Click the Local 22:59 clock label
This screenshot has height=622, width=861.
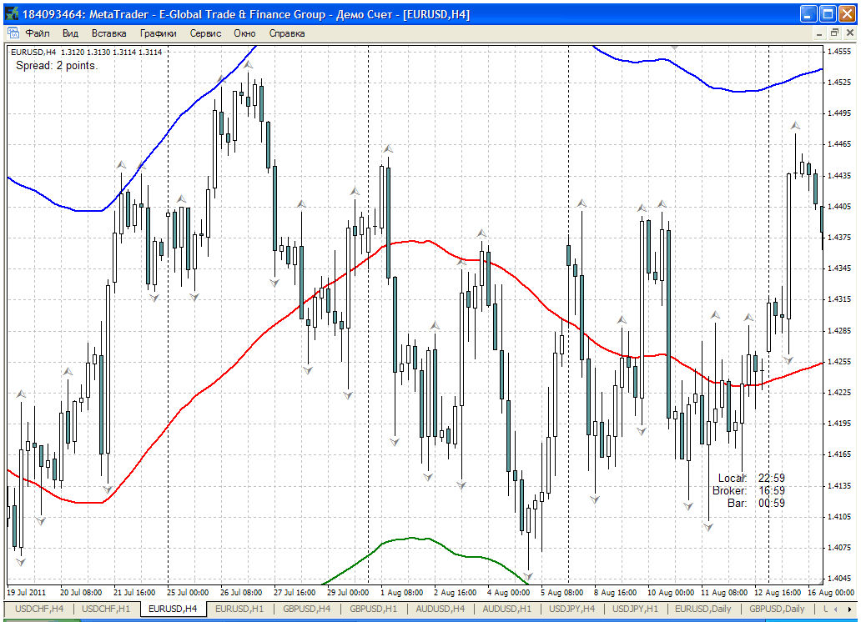point(752,478)
